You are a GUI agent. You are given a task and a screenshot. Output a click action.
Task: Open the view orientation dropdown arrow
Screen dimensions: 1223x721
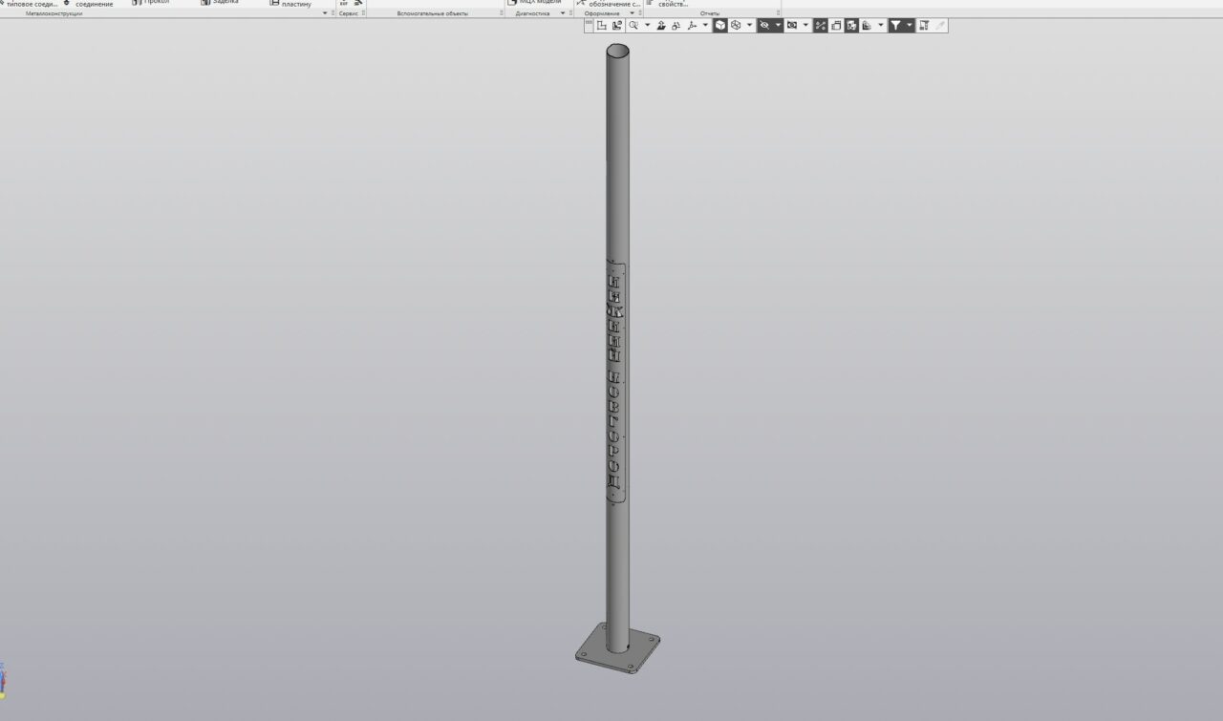[705, 26]
